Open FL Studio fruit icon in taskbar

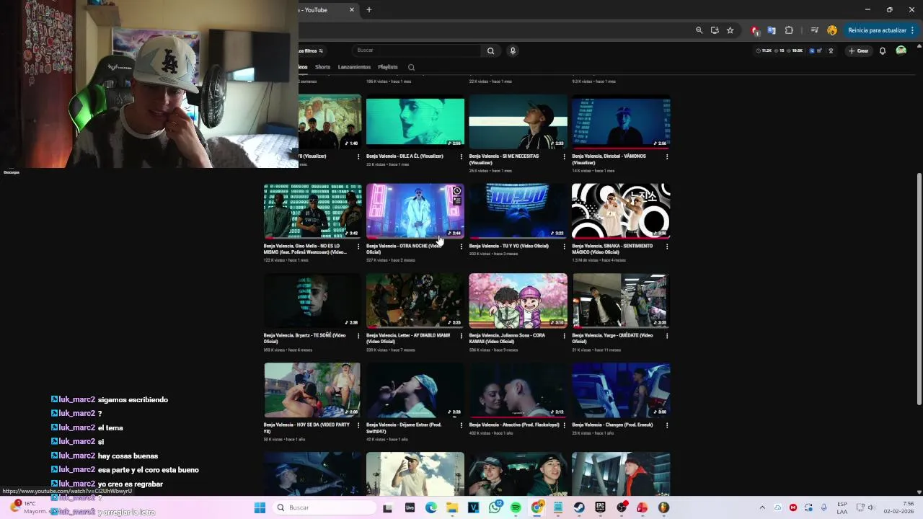(x=663, y=507)
